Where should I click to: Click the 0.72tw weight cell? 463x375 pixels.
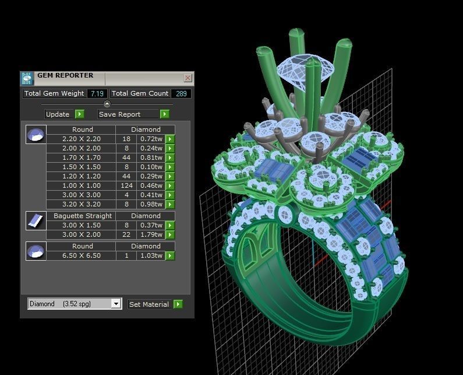coord(151,139)
